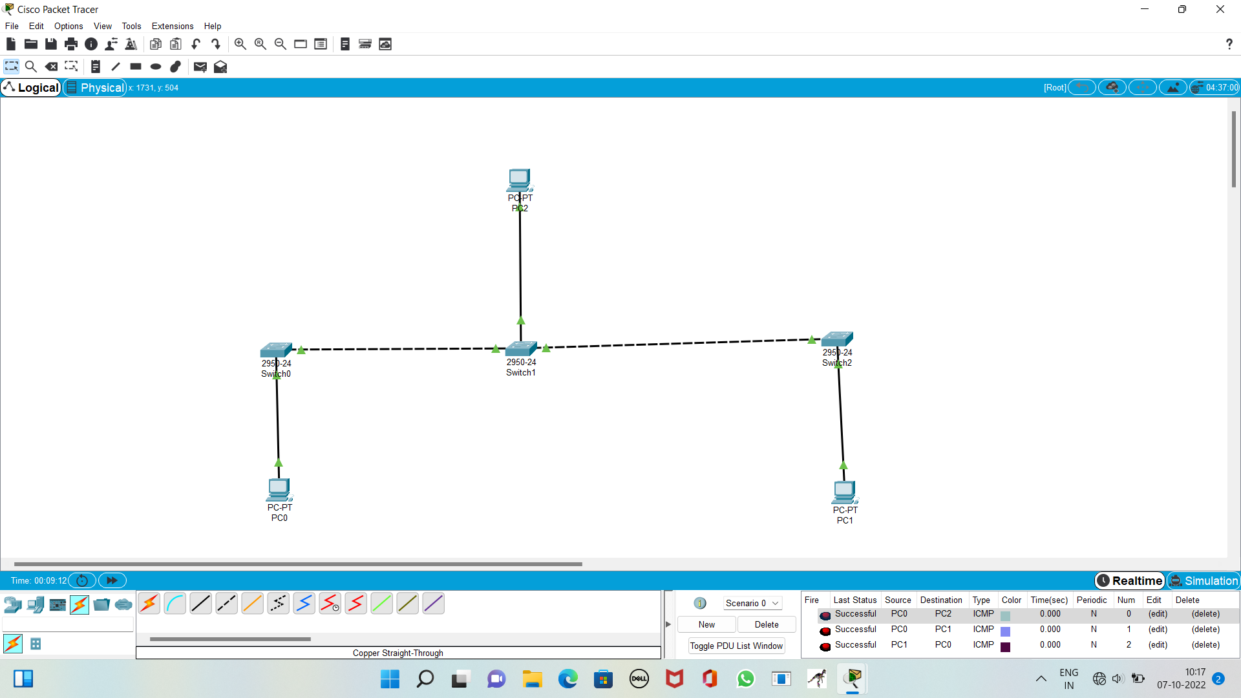Select Copper Cross-Over cable connection

226,603
